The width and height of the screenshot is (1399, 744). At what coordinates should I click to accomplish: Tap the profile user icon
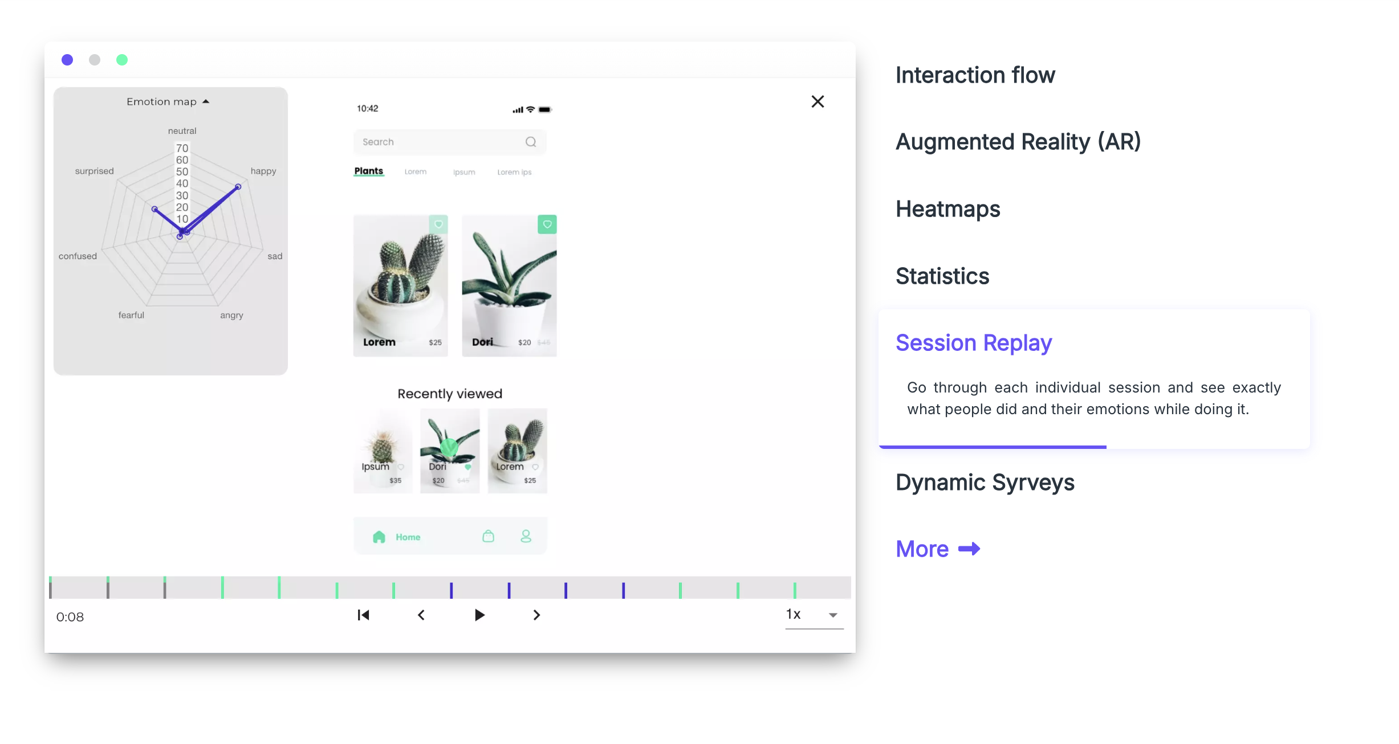[x=526, y=536]
